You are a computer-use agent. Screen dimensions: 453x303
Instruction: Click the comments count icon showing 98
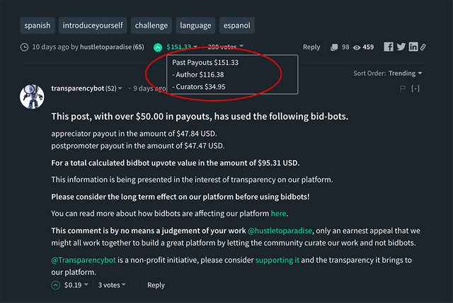pyautogui.click(x=334, y=47)
